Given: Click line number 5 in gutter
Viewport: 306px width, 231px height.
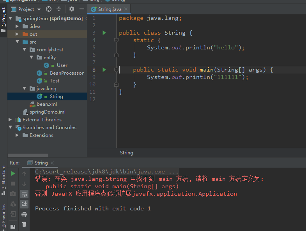Looking at the screenshot, I should click(x=94, y=47).
